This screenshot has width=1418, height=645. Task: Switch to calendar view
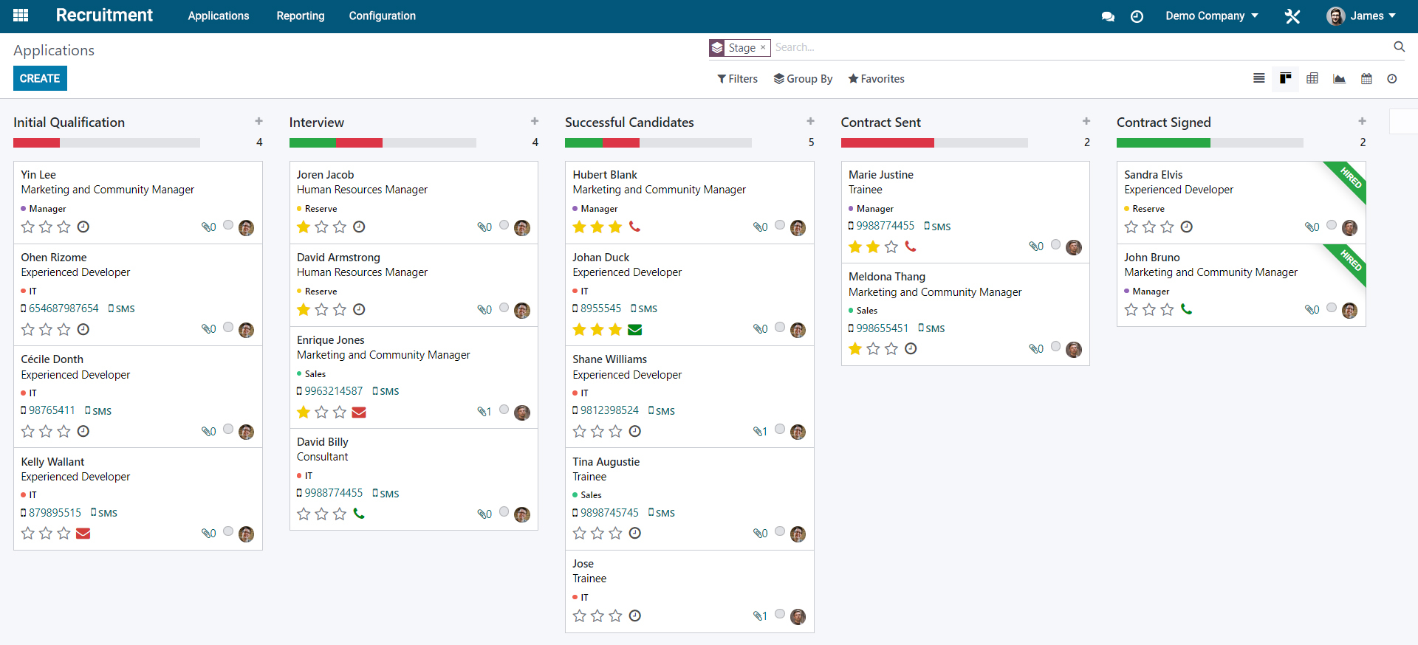1366,78
